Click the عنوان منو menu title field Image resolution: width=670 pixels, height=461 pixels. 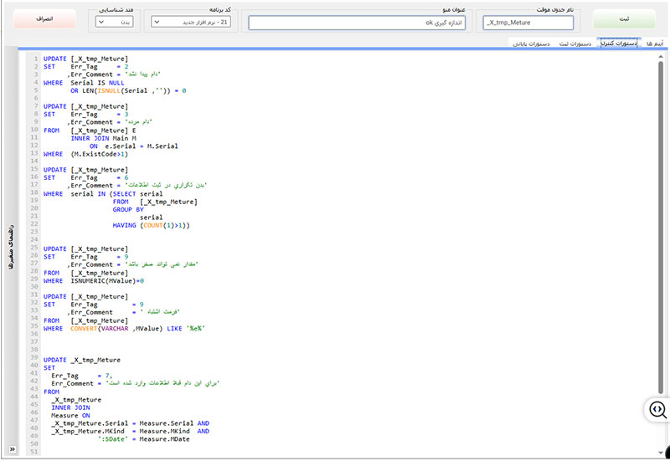point(357,23)
